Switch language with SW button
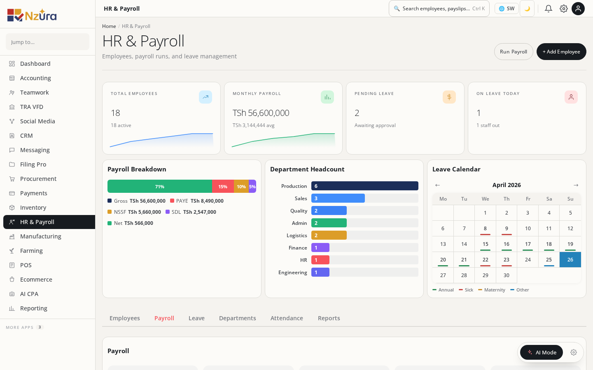This screenshot has height=370, width=593. tap(507, 9)
